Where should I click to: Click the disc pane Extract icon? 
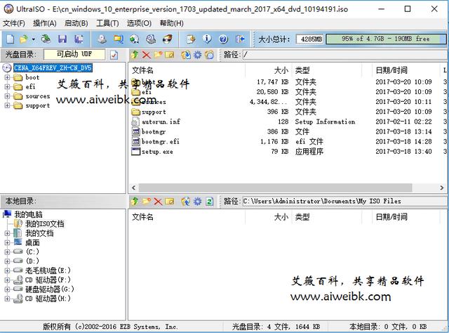pos(186,55)
